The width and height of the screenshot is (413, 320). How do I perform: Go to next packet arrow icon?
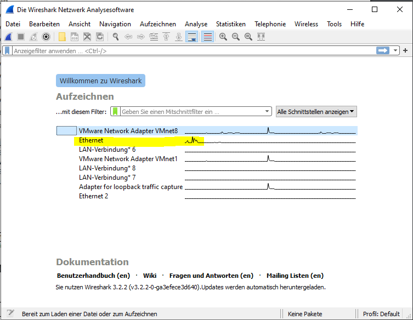coord(141,37)
